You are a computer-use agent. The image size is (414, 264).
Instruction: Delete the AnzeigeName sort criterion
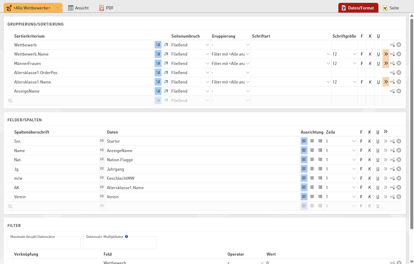[399, 91]
